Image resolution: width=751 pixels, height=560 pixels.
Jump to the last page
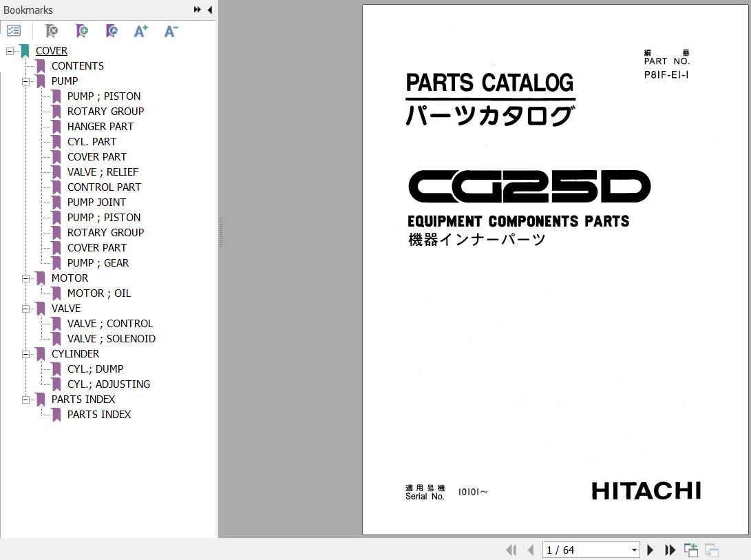(x=670, y=550)
